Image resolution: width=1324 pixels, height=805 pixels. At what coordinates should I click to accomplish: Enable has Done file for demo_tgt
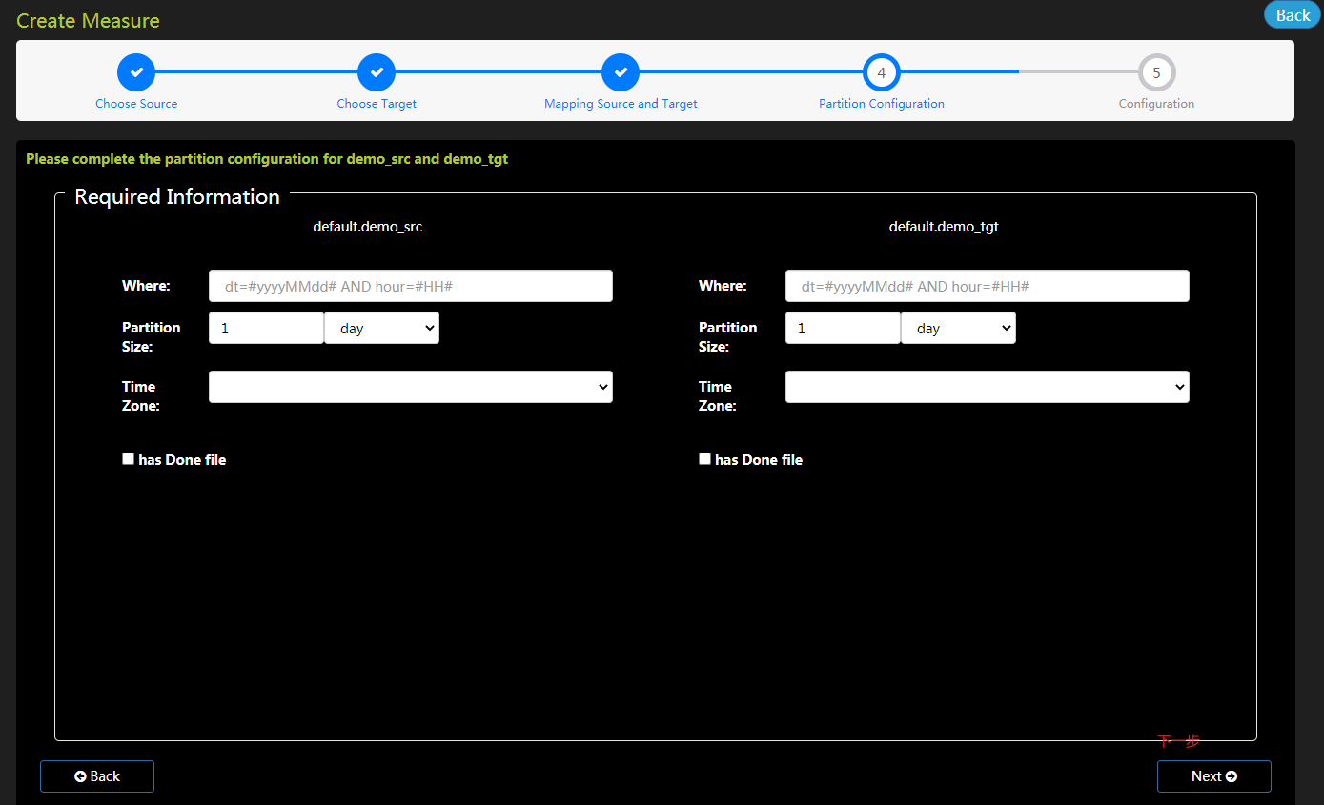pos(705,458)
